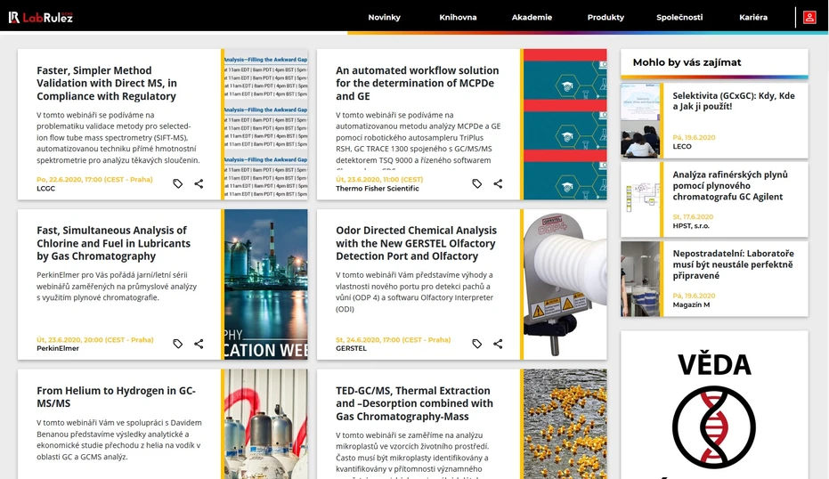Image resolution: width=829 pixels, height=479 pixels.
Task: Share the Chlorine and Fuel in Lubricants webinar
Action: 199,344
